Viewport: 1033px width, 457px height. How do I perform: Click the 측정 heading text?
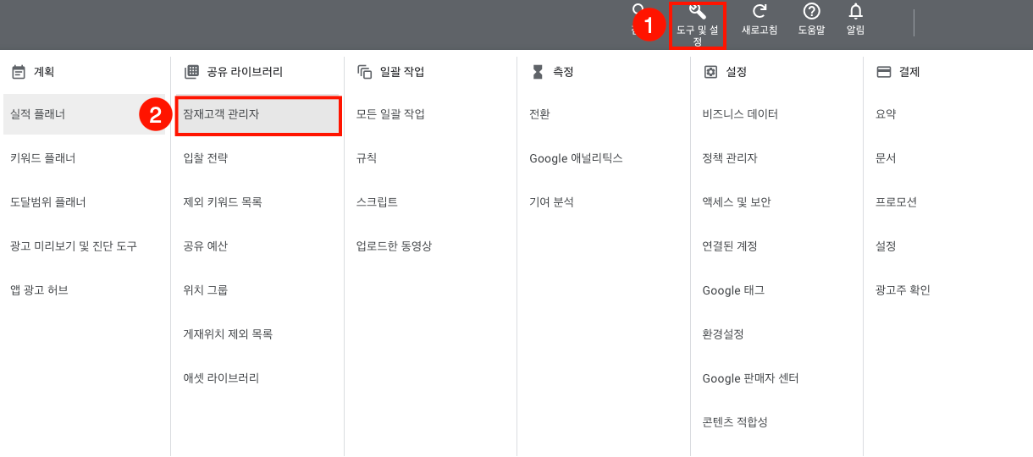point(563,73)
